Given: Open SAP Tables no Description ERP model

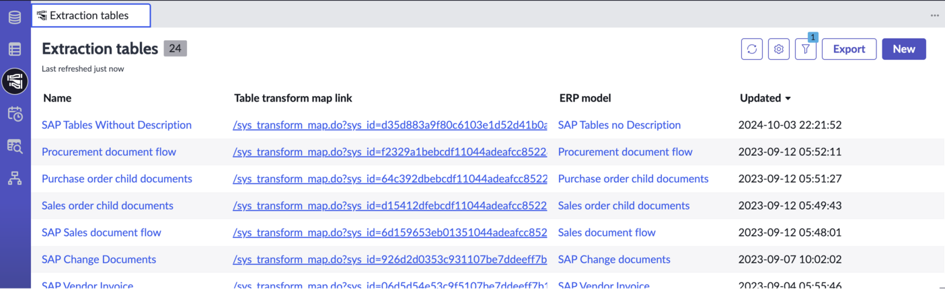Looking at the screenshot, I should tap(619, 125).
